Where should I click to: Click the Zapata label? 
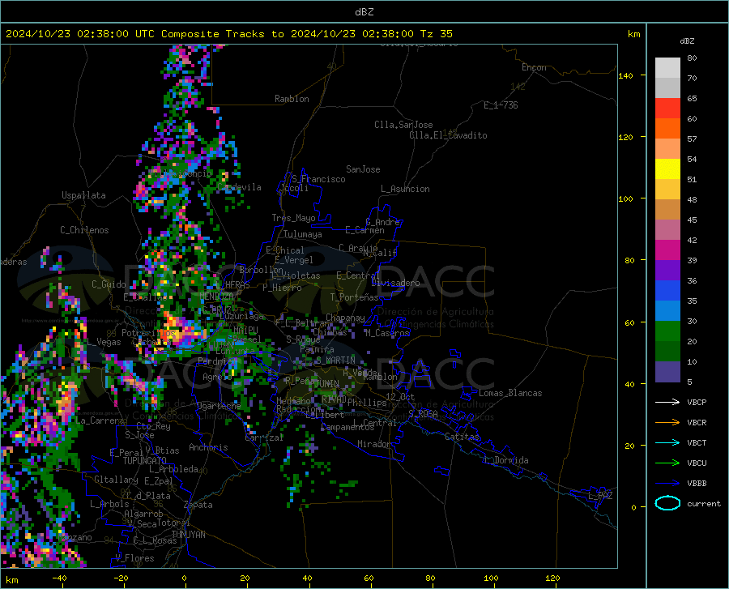point(198,505)
